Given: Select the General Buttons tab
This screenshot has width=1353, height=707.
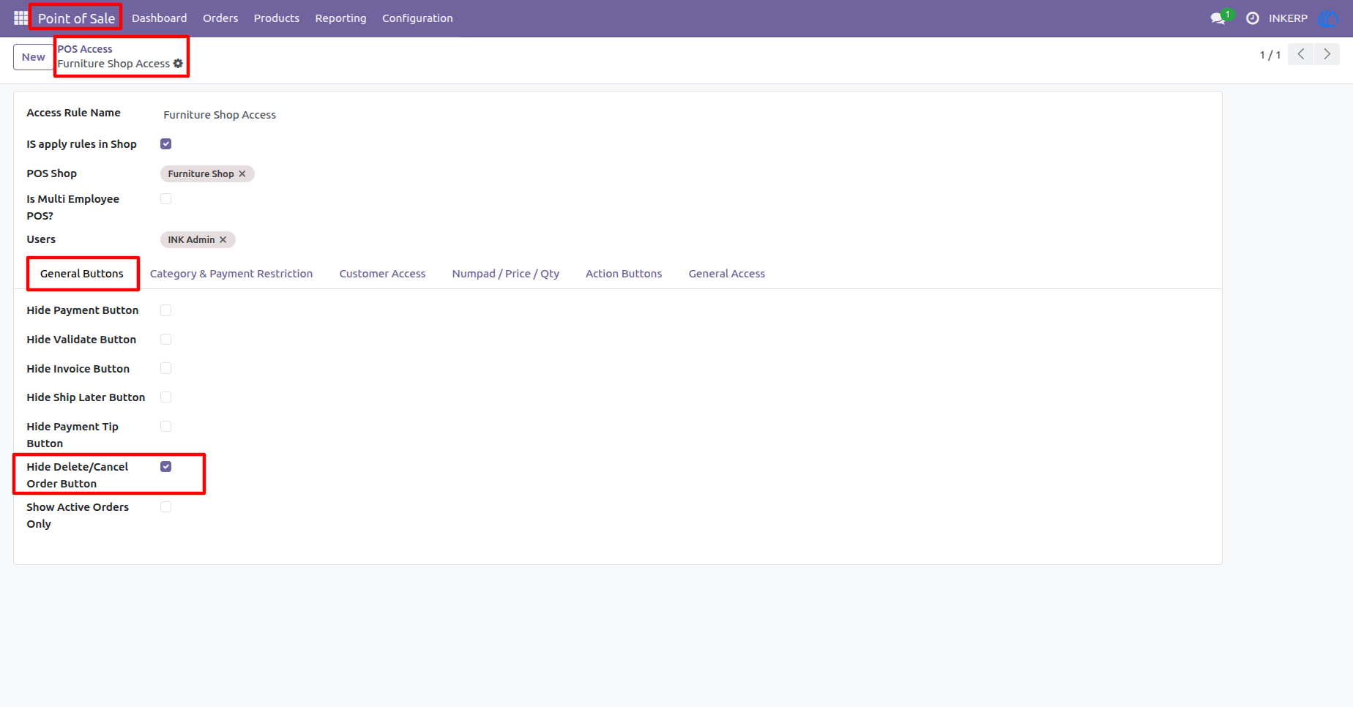Looking at the screenshot, I should click(82, 274).
